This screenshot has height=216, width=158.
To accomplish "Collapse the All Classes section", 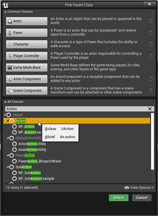I will pos(5,102).
